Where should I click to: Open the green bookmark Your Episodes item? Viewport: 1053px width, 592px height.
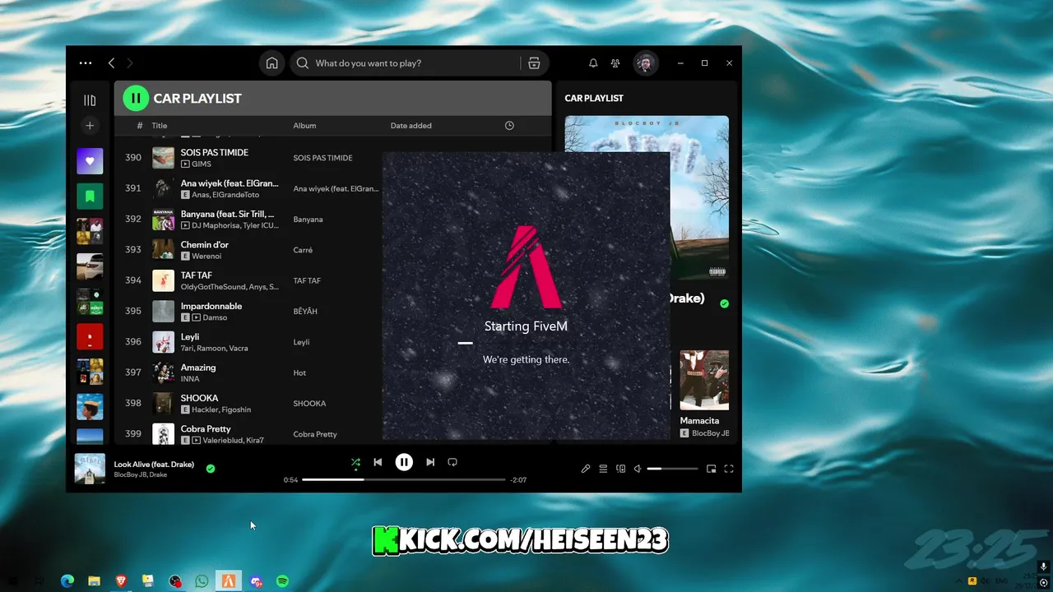pos(90,197)
